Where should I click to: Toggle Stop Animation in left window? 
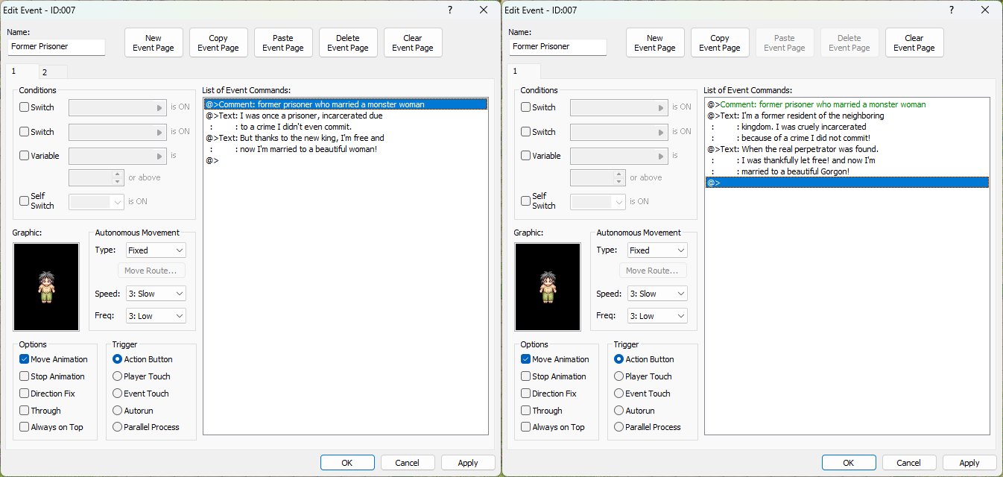click(25, 376)
